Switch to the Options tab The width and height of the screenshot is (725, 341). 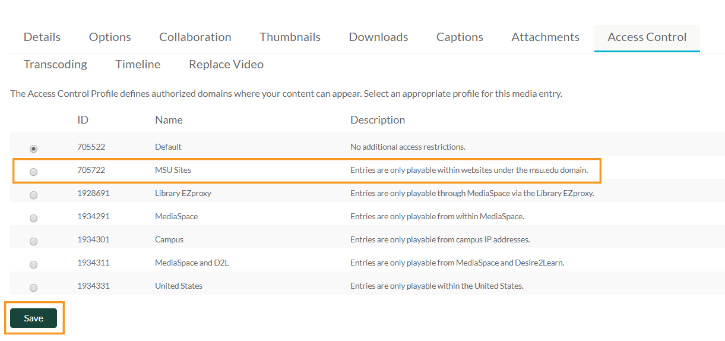[110, 37]
